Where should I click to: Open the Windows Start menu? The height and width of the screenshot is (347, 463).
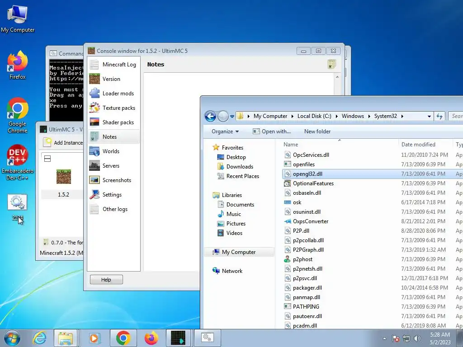pos(12,338)
